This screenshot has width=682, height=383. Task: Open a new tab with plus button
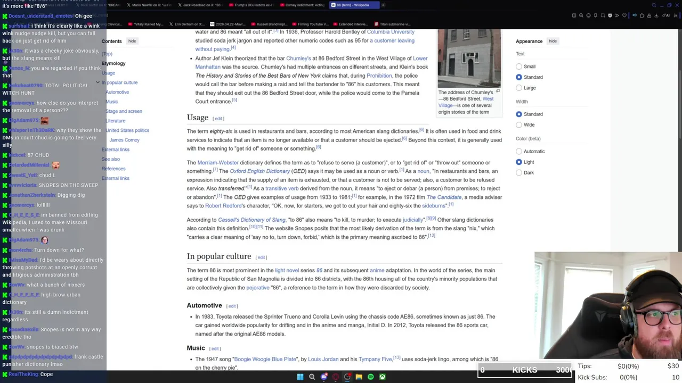(383, 5)
